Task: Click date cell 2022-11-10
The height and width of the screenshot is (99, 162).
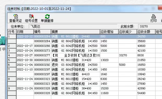Action: (25, 70)
